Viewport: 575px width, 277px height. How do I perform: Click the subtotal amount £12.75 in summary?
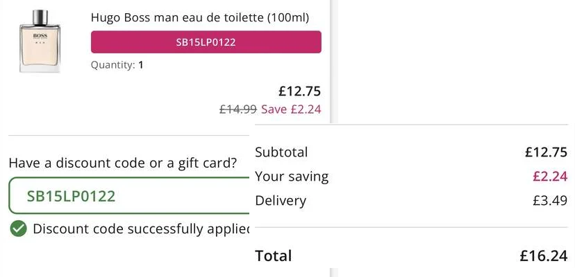tap(546, 152)
